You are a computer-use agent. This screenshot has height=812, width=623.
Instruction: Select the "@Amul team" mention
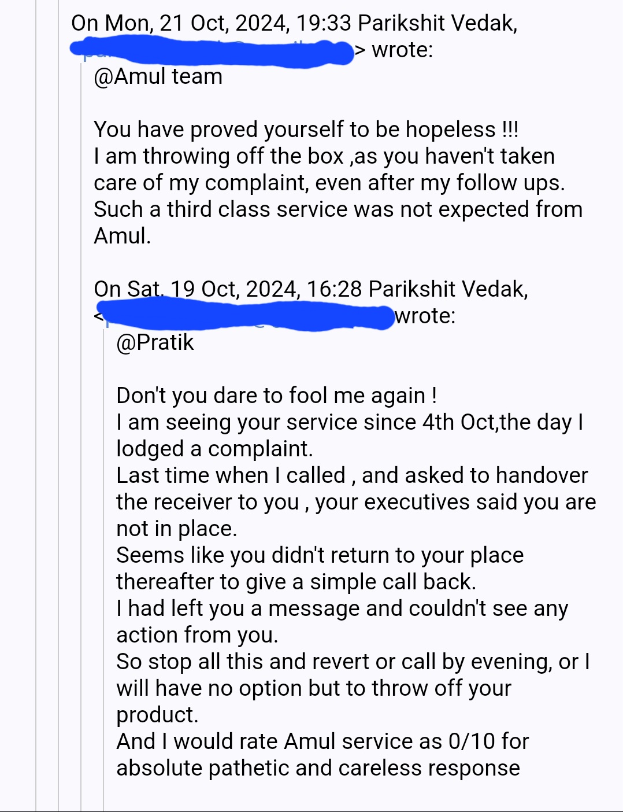coord(158,76)
